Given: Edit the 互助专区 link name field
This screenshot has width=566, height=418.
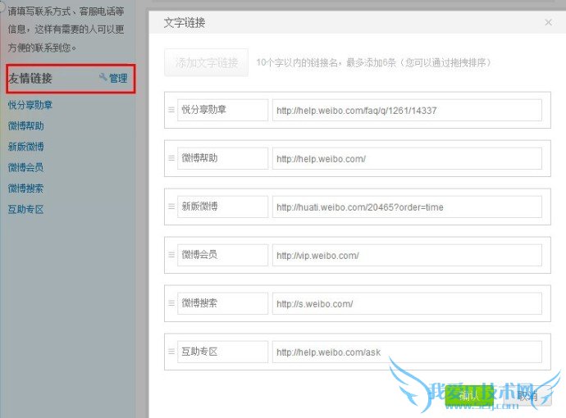Looking at the screenshot, I should tap(223, 352).
